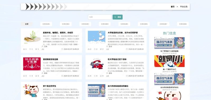Click timestamp 2024-02-07 16:49:10 on 在大学给自己定个目标 card
Viewport: 211px width, 100px height.
coord(136,76)
